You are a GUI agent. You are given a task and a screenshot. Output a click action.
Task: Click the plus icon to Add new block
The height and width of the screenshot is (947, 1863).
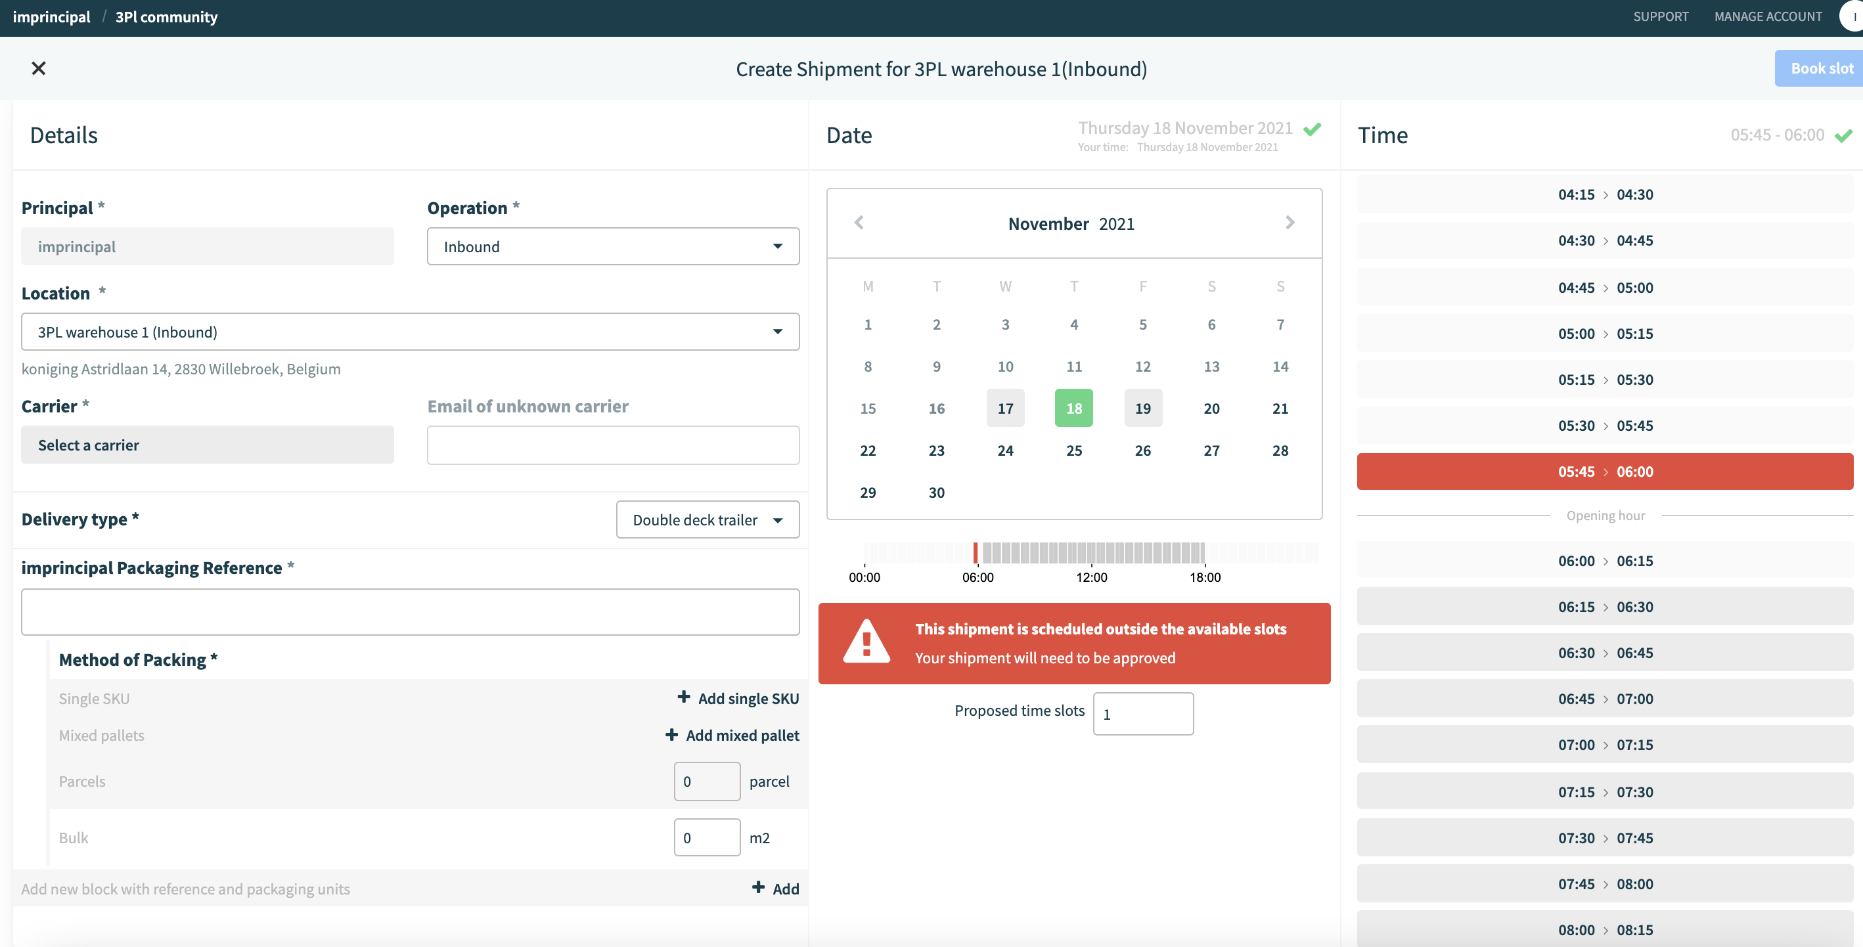click(x=758, y=887)
